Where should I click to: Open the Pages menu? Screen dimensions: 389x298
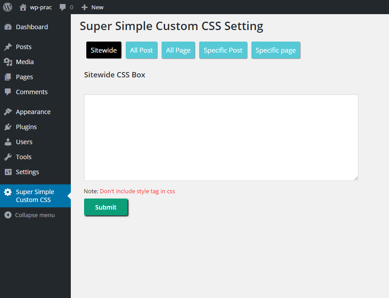point(24,77)
